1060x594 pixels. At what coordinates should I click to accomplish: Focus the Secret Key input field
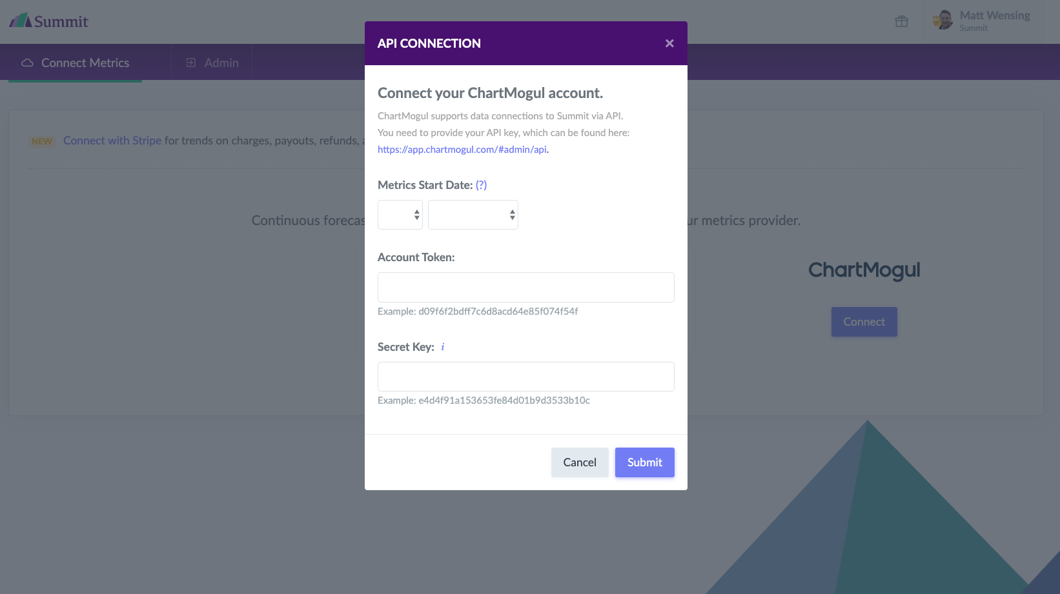tap(526, 377)
